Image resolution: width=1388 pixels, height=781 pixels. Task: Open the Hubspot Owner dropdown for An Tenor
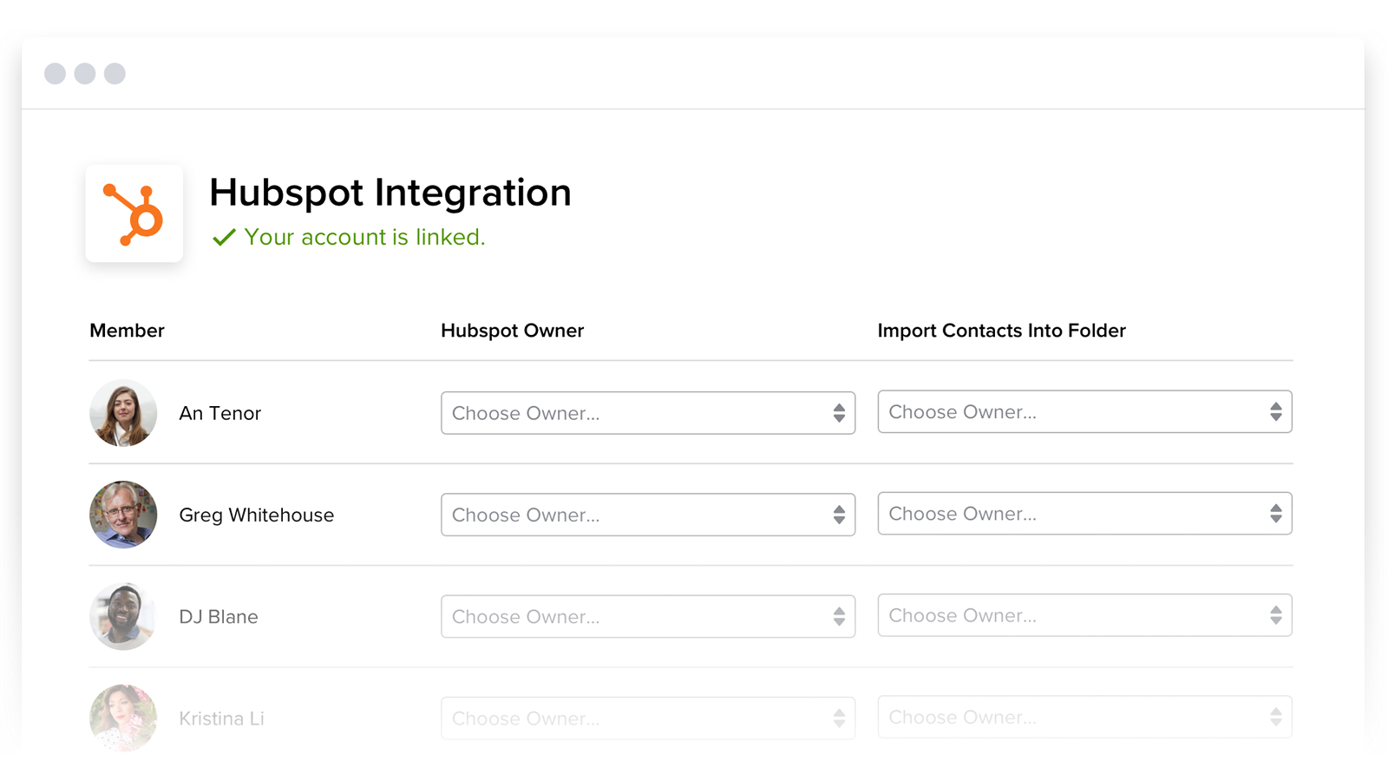(648, 413)
